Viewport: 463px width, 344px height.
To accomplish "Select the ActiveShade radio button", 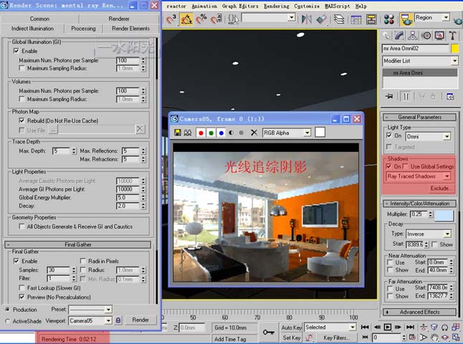I will click(7, 321).
